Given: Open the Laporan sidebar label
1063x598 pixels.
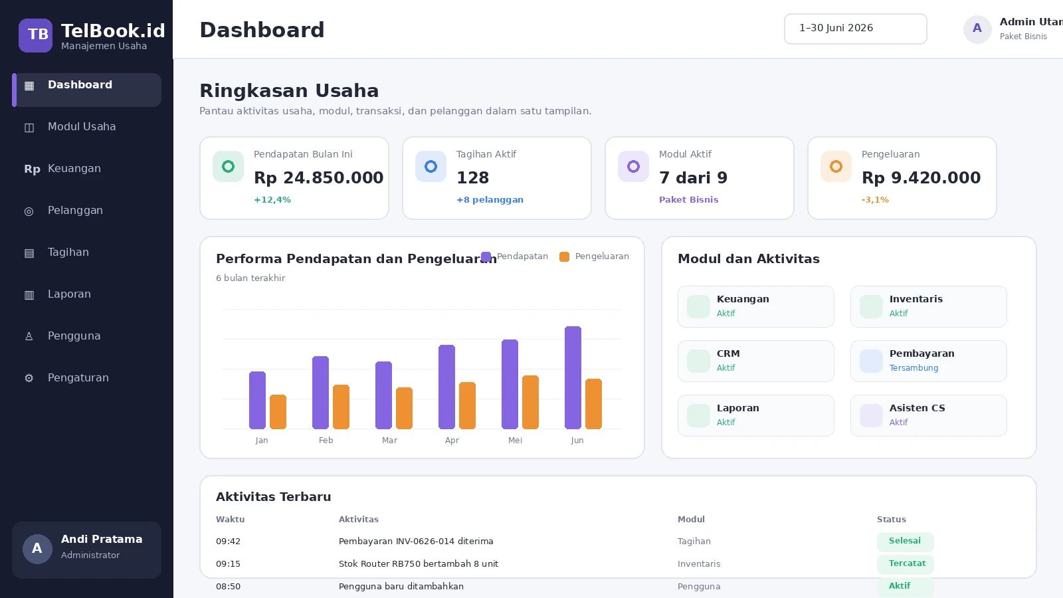Looking at the screenshot, I should [x=69, y=294].
